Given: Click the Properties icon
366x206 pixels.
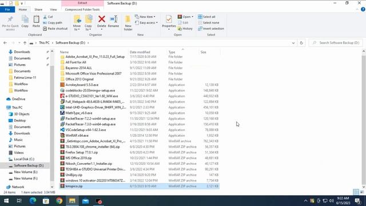Looking at the screenshot, I should click(x=169, y=19).
